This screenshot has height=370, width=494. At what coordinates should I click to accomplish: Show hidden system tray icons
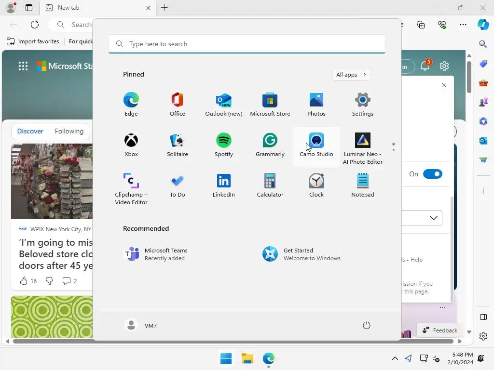pyautogui.click(x=395, y=358)
